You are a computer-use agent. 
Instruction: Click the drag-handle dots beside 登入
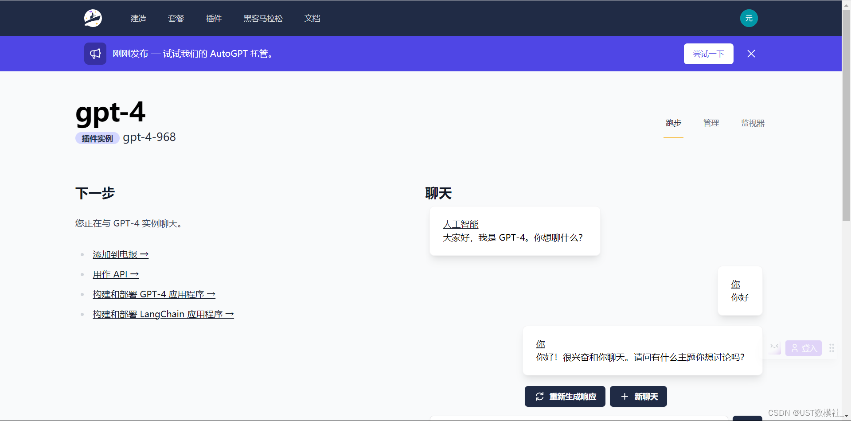pos(831,348)
